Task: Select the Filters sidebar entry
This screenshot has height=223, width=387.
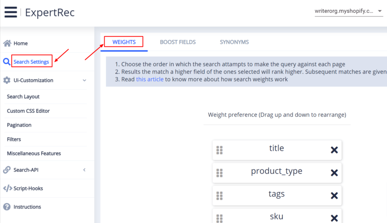Action: click(x=14, y=139)
